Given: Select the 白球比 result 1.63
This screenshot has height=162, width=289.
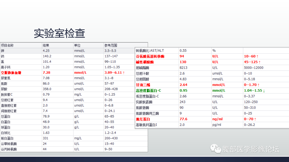Looking at the screenshot, I should click(46, 133).
